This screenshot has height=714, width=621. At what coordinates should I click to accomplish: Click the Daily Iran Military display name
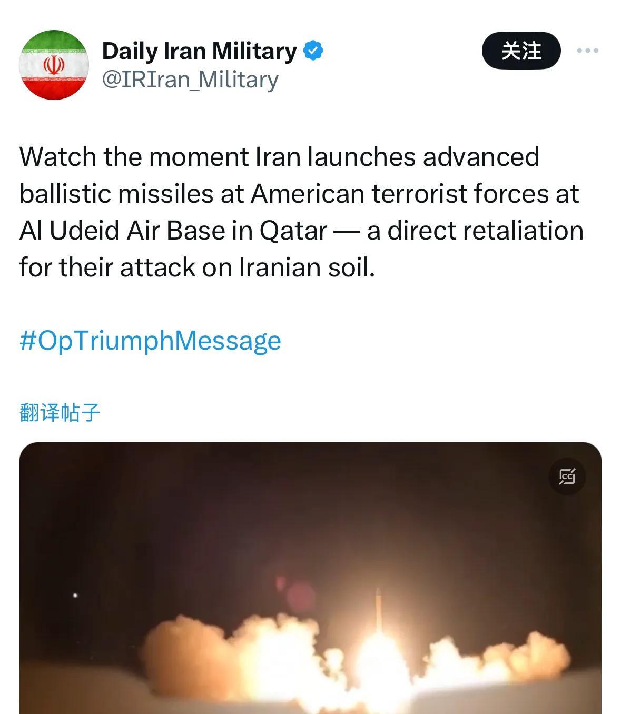click(200, 51)
